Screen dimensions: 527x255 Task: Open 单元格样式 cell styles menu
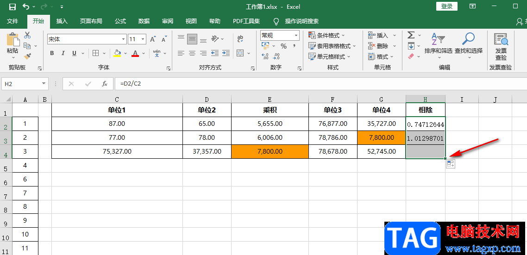coord(329,57)
